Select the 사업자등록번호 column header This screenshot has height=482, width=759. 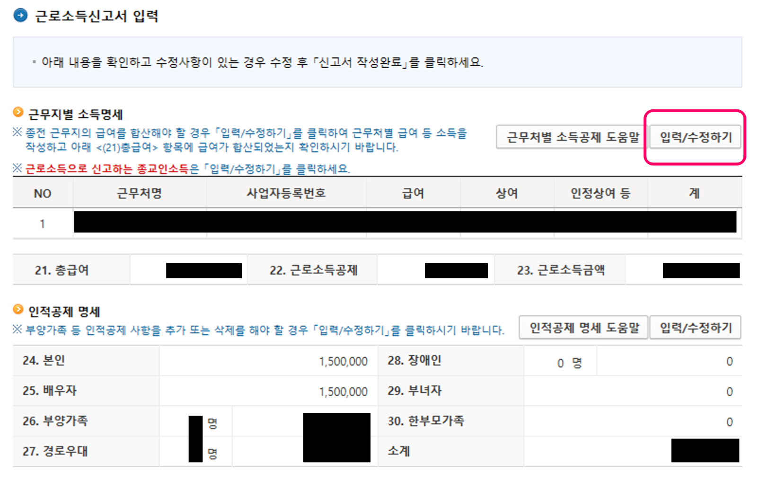[x=287, y=193]
